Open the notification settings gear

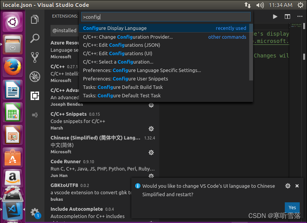[288, 186]
